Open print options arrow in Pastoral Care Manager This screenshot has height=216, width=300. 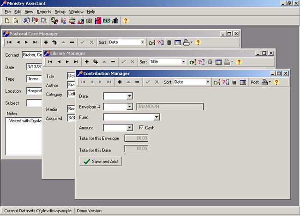pyautogui.click(x=192, y=42)
